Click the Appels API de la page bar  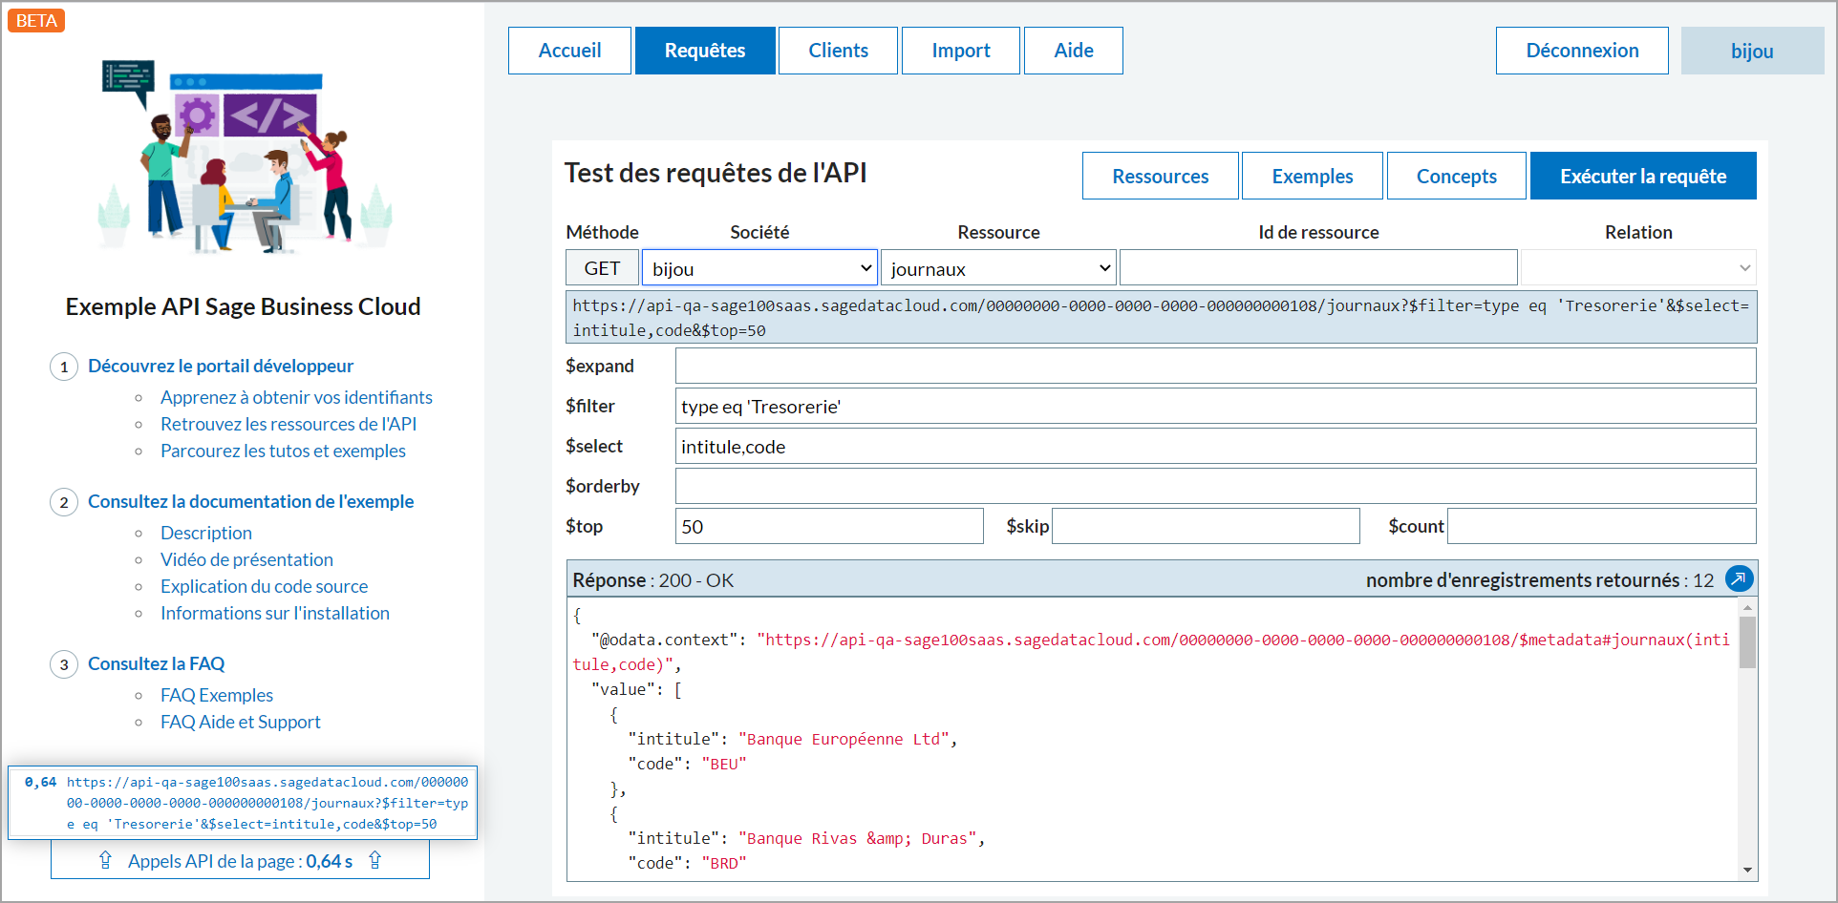[x=240, y=860]
